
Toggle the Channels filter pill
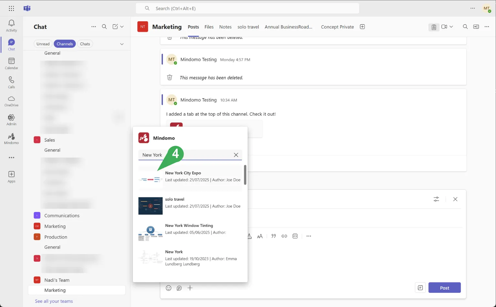65,44
